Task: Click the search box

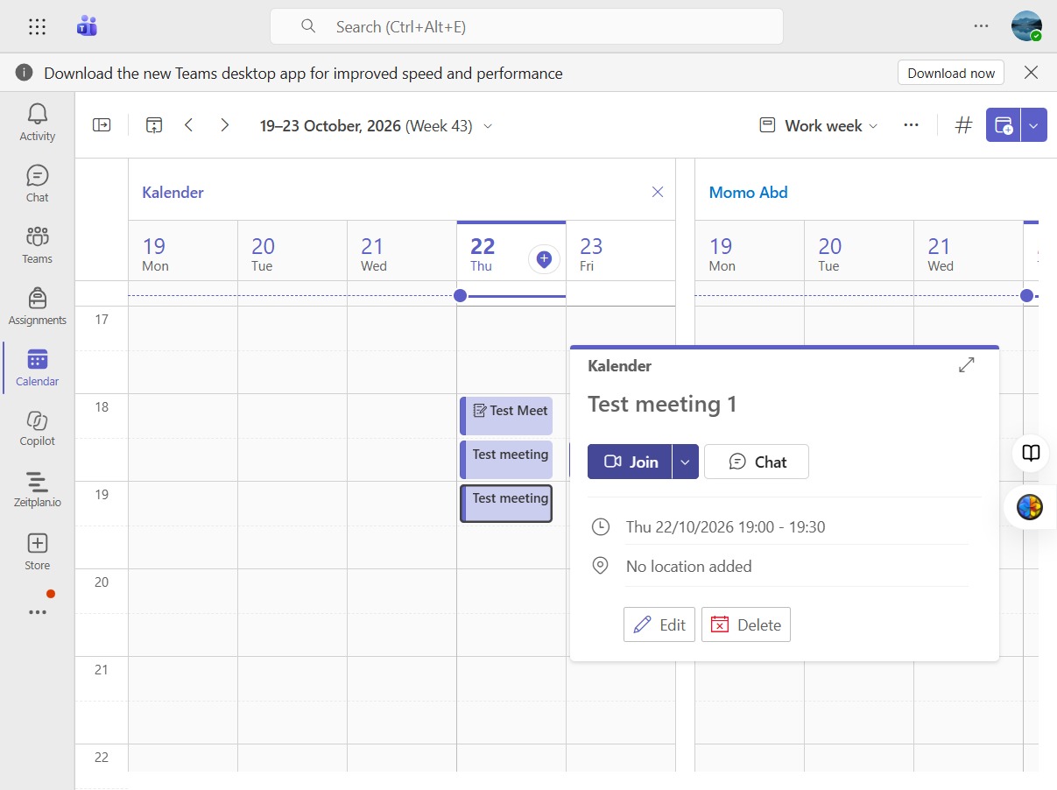Action: coord(526,26)
